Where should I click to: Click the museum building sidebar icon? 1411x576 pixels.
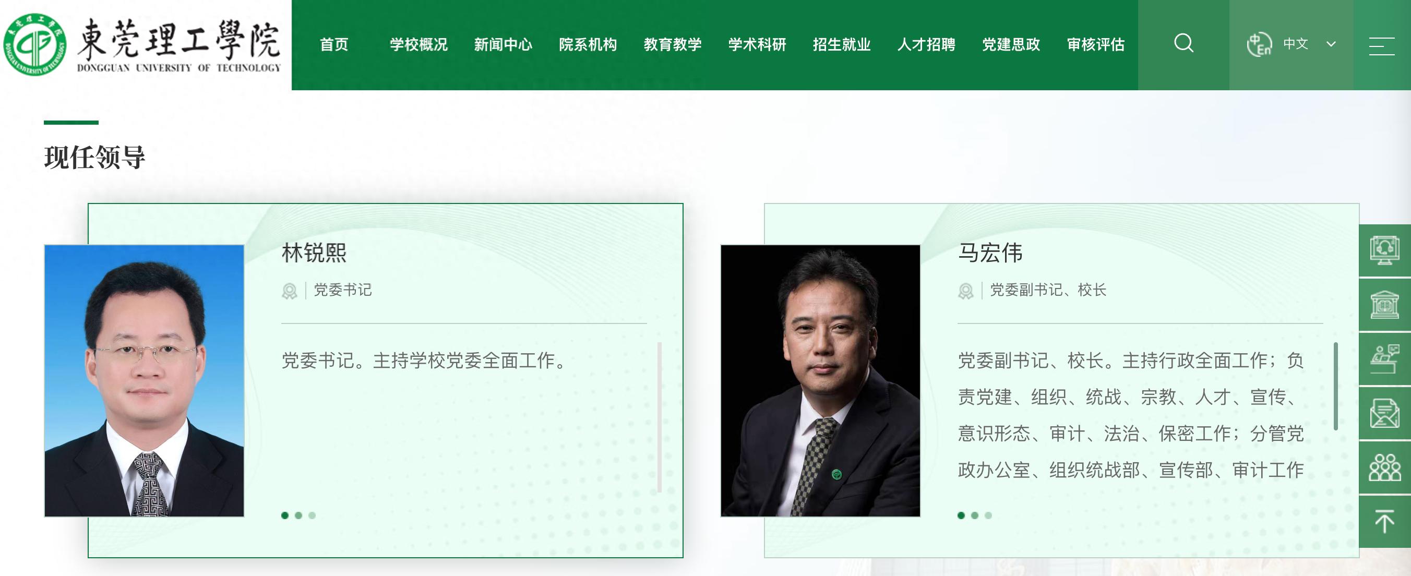pos(1385,304)
